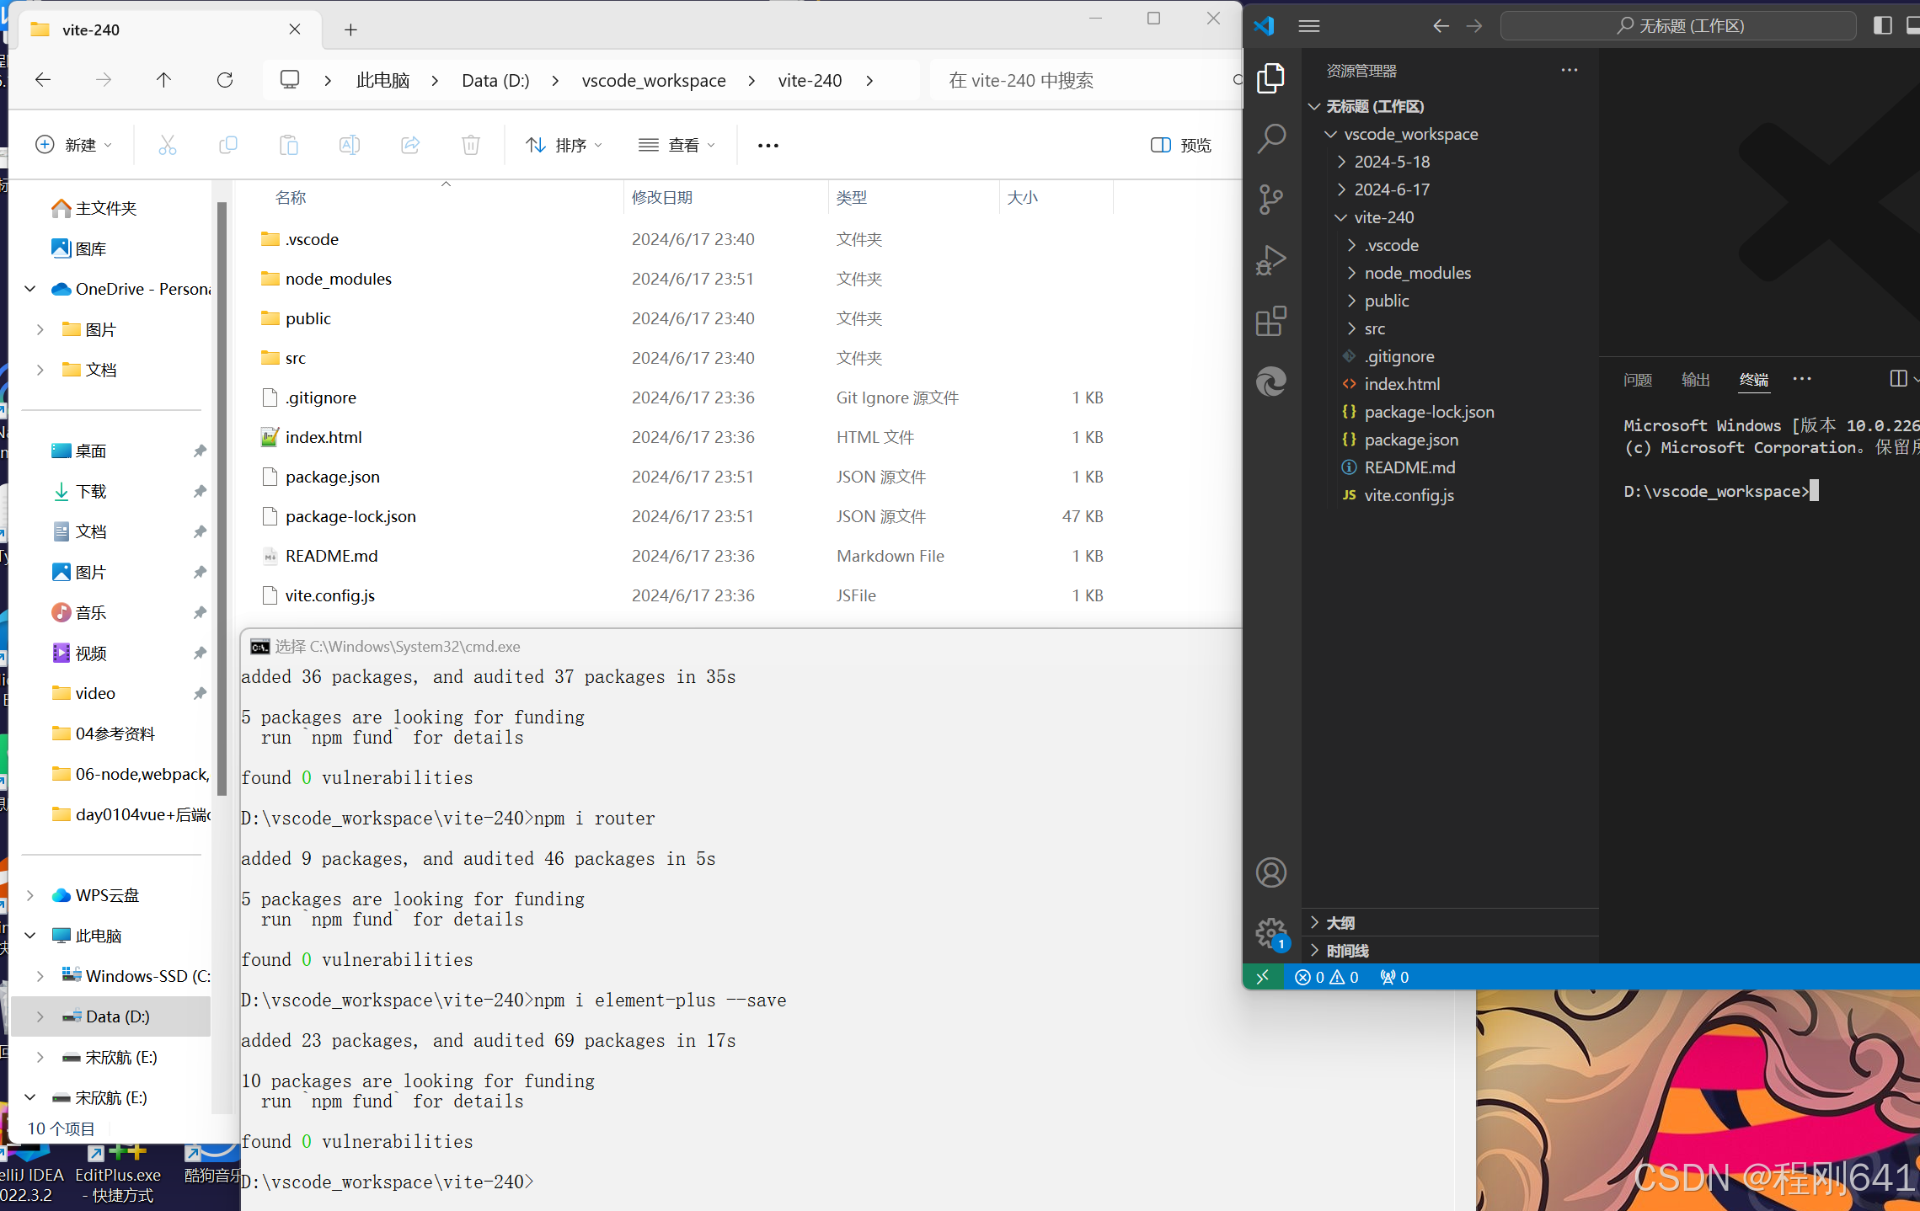Screen dimensions: 1920x1211
Task: Click vscode_workspace in the address breadcrumb
Action: (x=653, y=80)
